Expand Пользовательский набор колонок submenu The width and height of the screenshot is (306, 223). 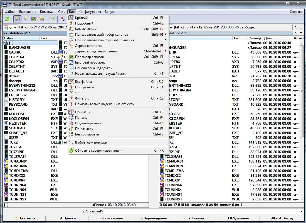tap(118, 35)
